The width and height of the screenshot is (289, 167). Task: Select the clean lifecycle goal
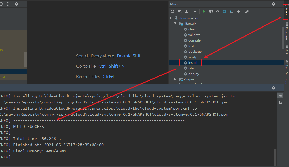[x=190, y=29]
